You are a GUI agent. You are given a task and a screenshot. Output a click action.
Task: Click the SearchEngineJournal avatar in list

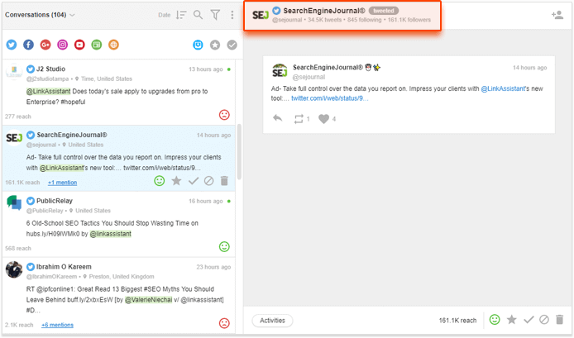click(x=14, y=137)
